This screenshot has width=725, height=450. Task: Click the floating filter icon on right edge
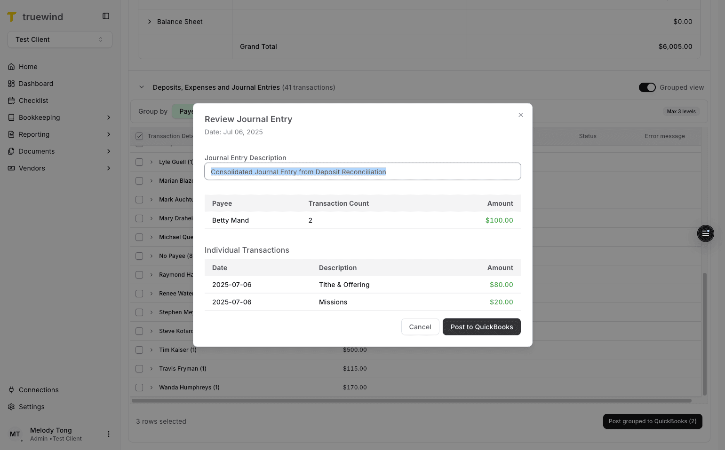coord(705,233)
